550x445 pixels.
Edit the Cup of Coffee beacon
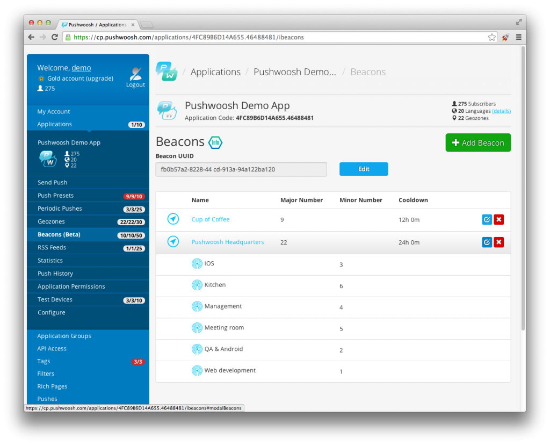point(487,219)
